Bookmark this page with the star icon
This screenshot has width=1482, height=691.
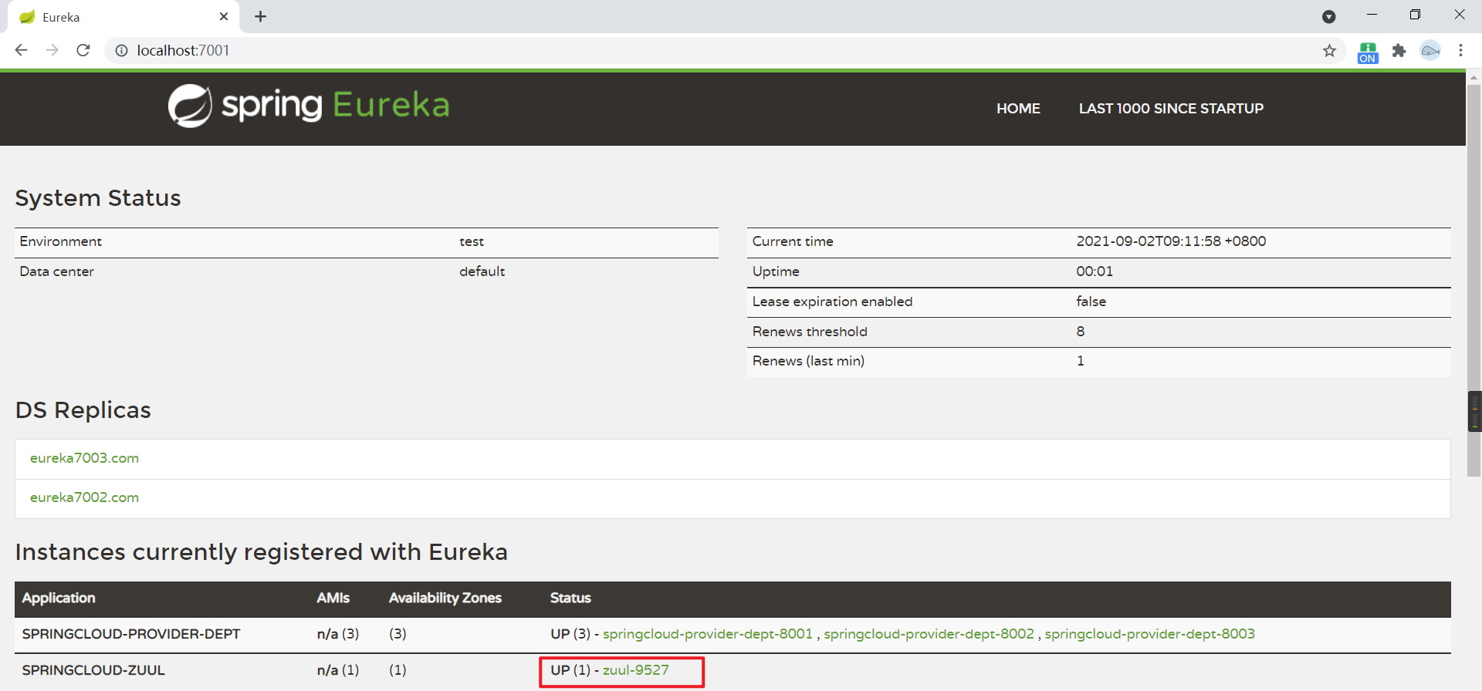1329,51
